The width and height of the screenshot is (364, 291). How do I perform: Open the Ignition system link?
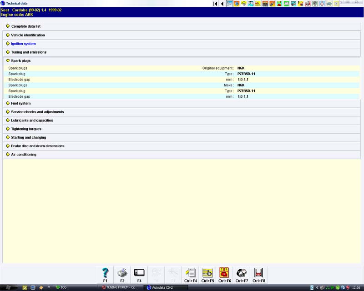(23, 44)
